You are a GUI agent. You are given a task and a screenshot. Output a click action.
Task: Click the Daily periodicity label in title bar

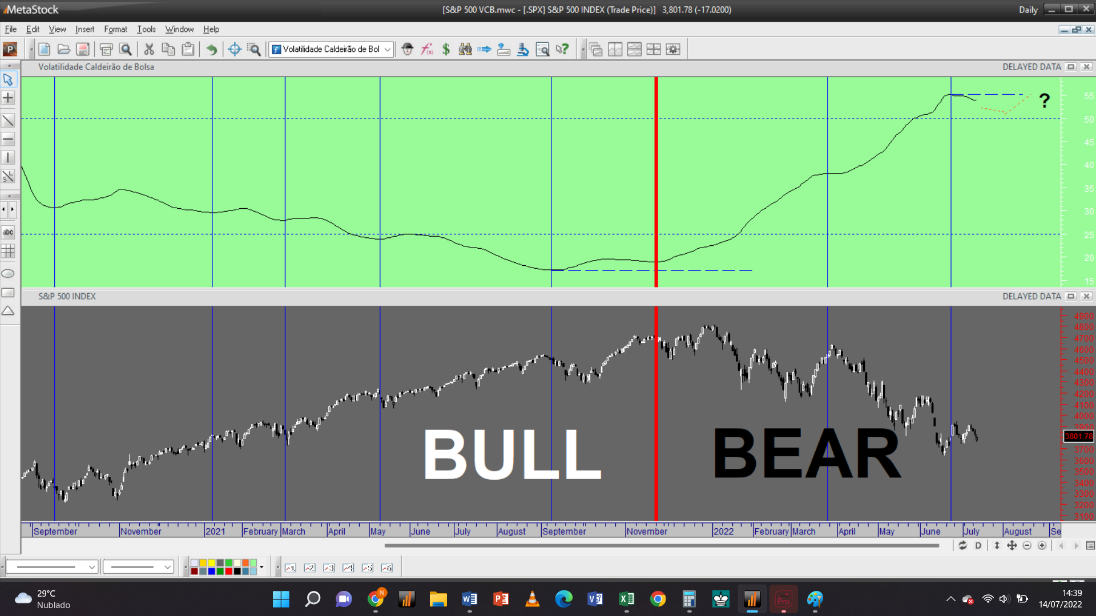point(1028,10)
